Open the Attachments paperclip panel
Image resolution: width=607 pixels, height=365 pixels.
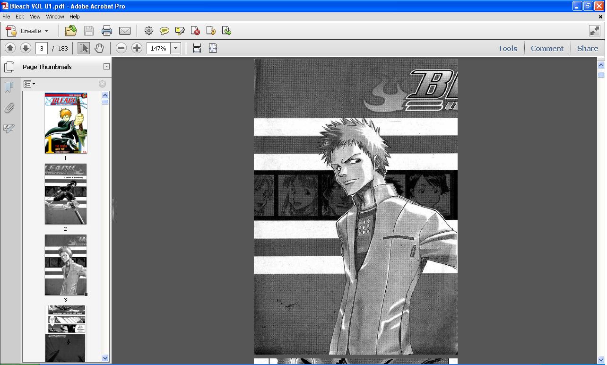[9, 108]
